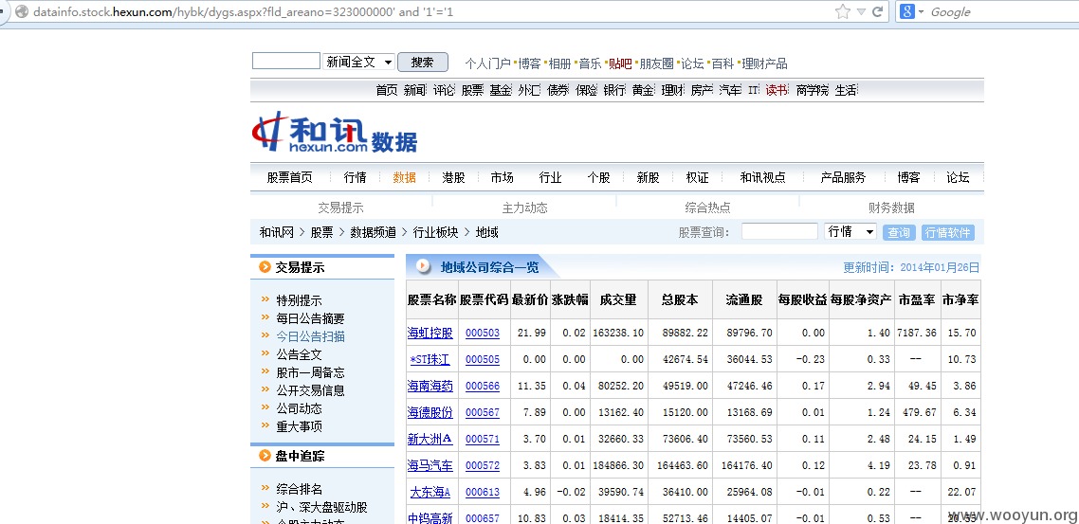Click the 涨跌幅 column header

(x=570, y=299)
